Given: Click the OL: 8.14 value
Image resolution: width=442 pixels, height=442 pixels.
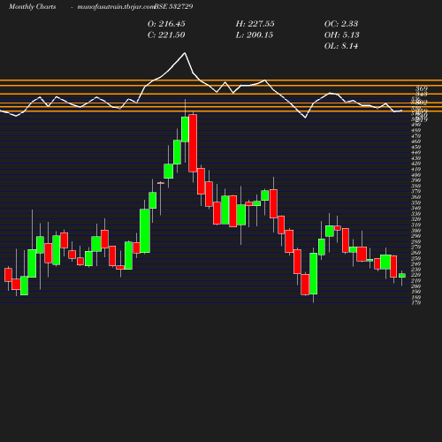Looking at the screenshot, I should pyautogui.click(x=341, y=46).
